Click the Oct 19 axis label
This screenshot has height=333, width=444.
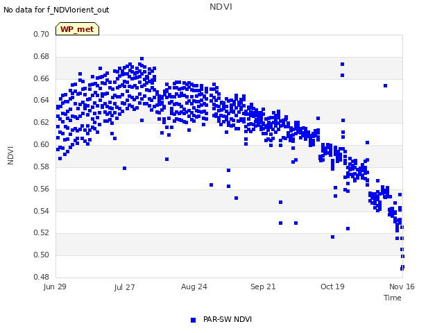click(332, 287)
